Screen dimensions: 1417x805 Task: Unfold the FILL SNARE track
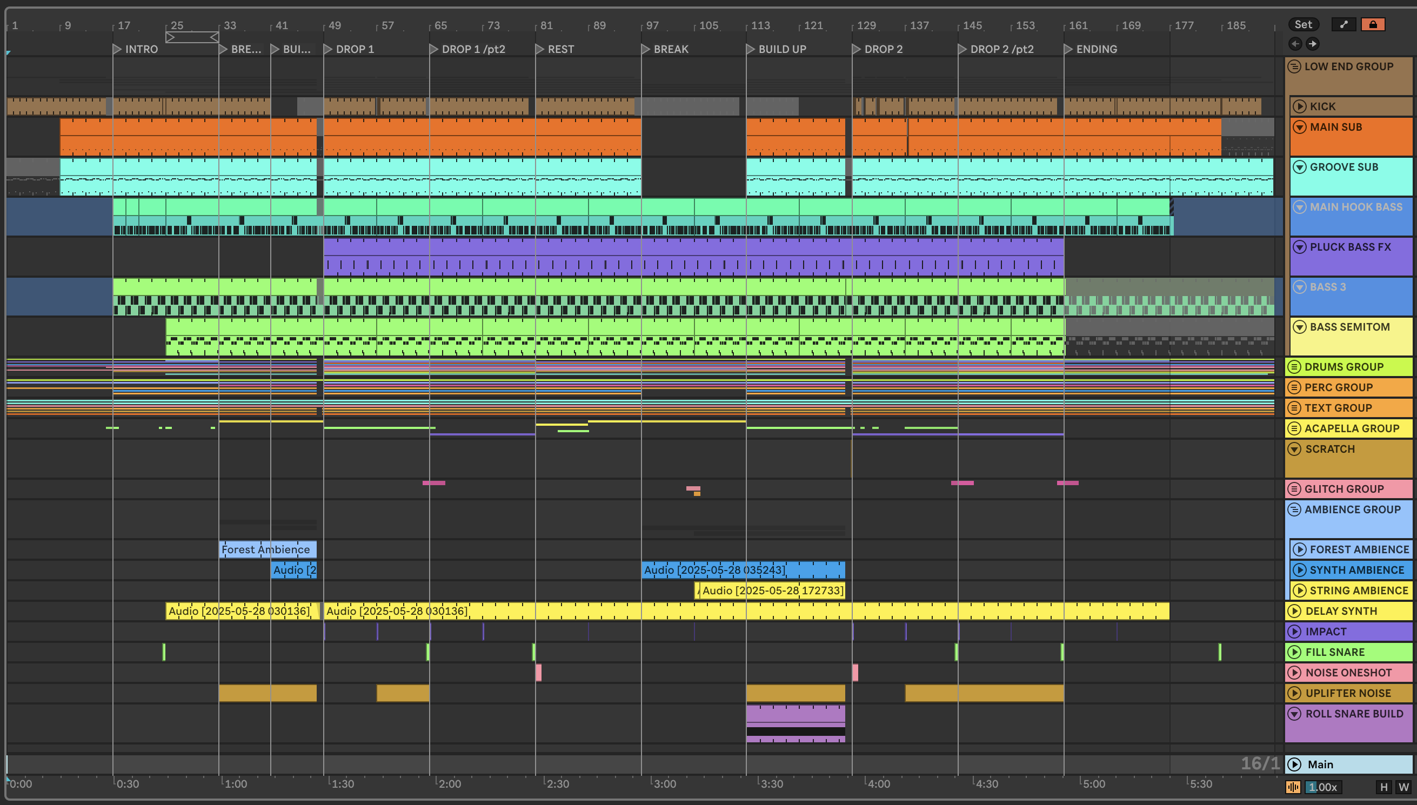1294,653
